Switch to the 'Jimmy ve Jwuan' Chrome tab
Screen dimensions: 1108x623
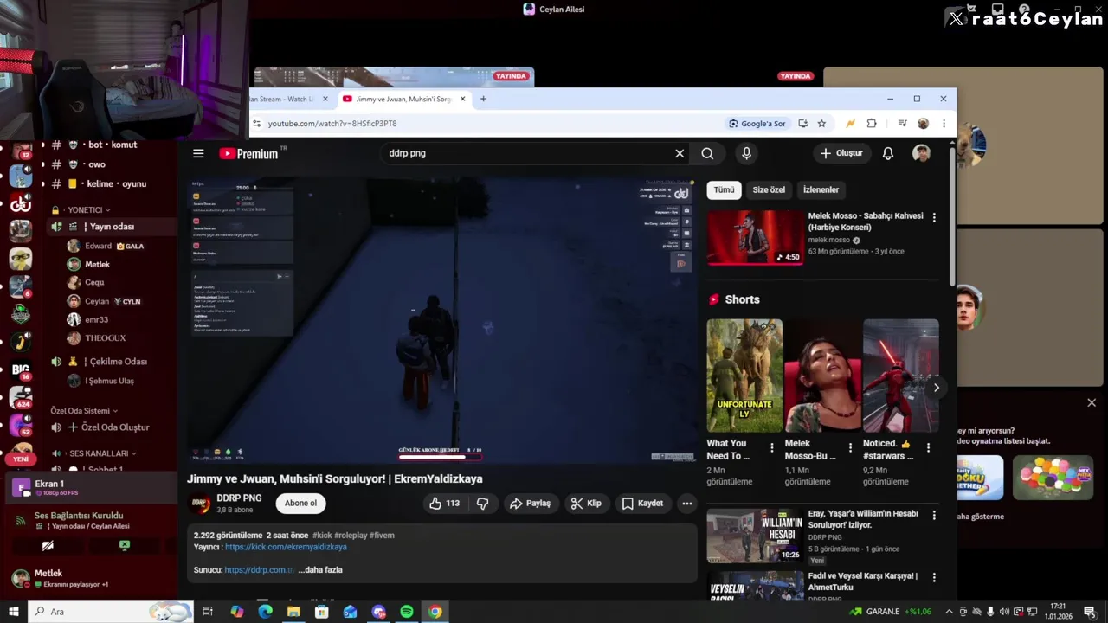(x=403, y=99)
